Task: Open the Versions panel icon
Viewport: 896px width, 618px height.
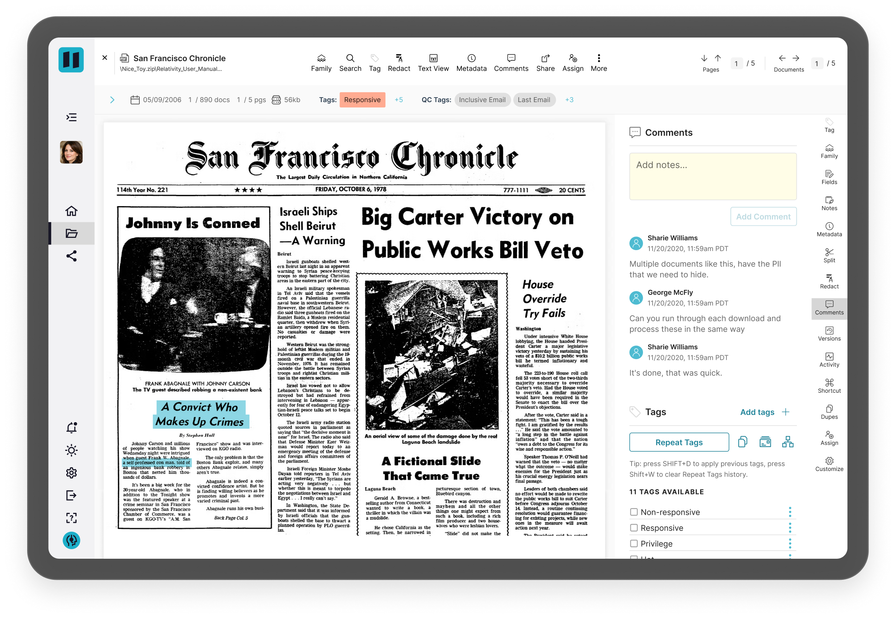Action: (x=829, y=334)
